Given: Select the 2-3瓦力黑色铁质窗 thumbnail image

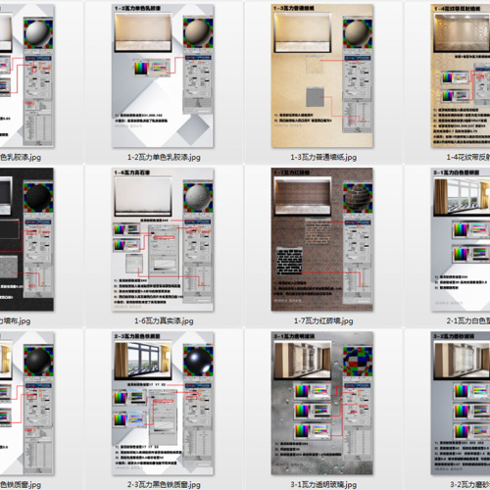Looking at the screenshot, I should click(163, 403).
